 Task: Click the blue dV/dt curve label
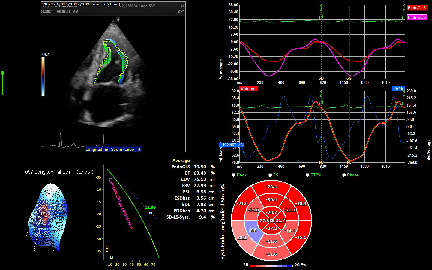tap(398, 89)
